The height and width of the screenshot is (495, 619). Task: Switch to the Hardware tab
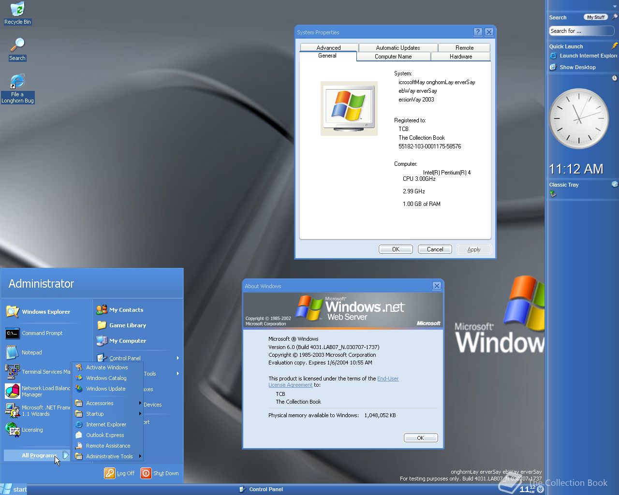pos(461,57)
